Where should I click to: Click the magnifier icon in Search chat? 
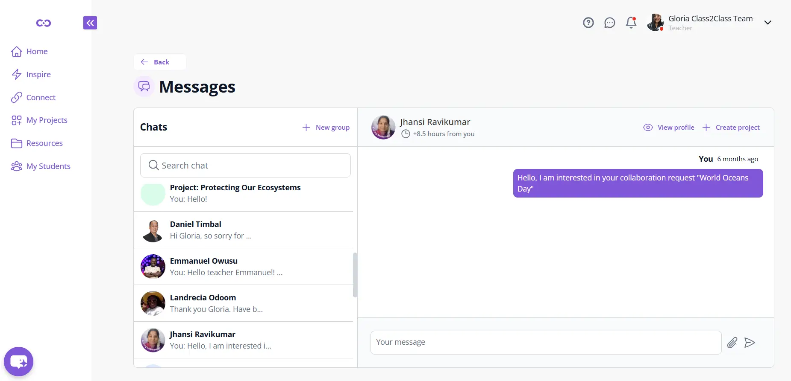pos(153,165)
